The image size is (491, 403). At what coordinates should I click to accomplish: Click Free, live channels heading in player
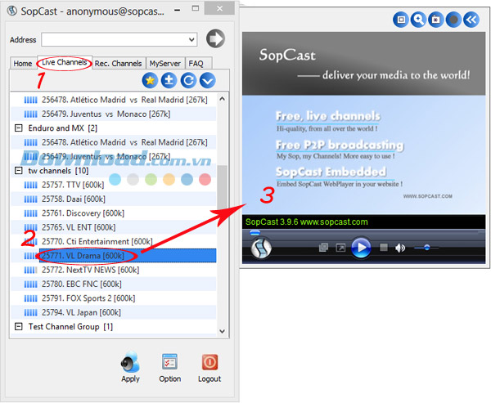327,116
